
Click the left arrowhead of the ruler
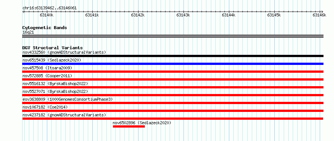(x=23, y=12)
